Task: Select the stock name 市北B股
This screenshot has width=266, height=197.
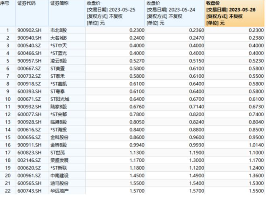Action: click(59, 30)
